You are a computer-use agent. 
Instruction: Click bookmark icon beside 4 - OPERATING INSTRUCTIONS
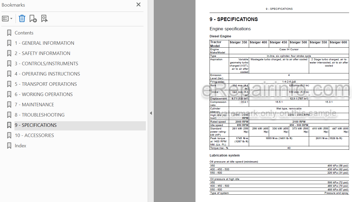[9, 74]
